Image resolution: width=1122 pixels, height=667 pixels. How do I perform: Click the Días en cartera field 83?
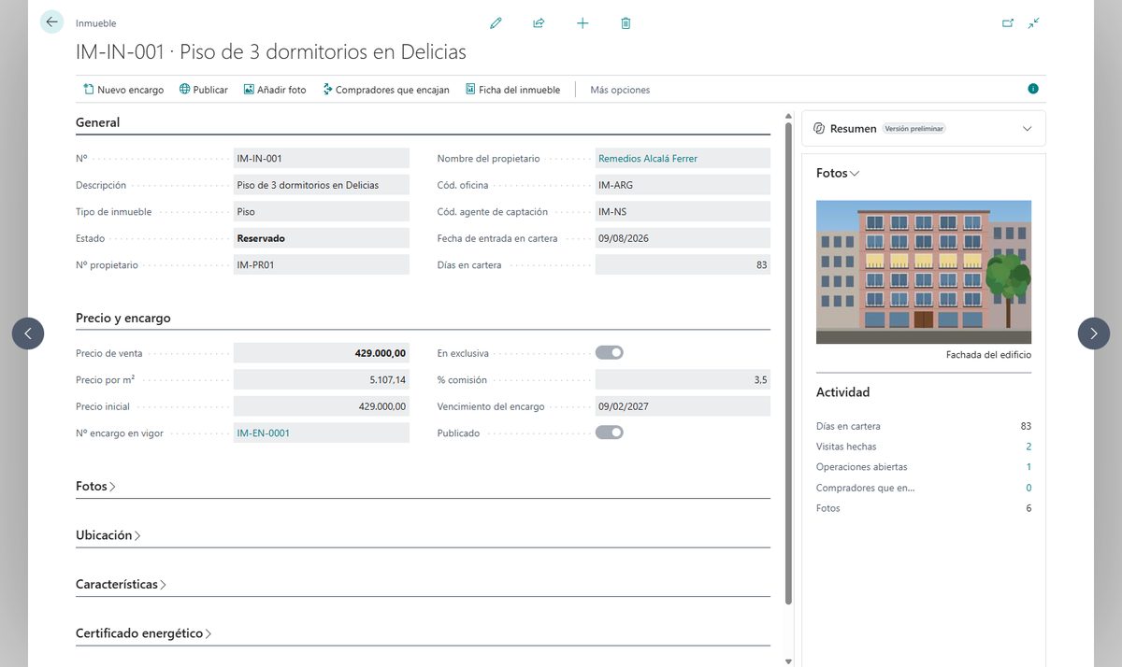tap(683, 265)
